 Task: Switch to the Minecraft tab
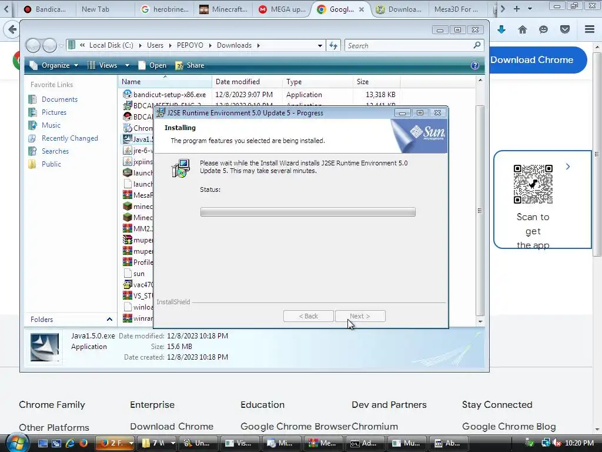pyautogui.click(x=224, y=9)
